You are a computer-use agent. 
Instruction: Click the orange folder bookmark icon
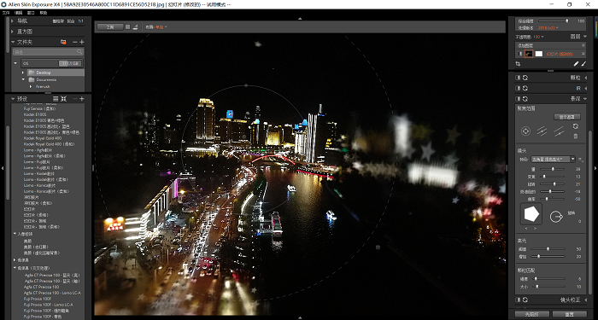tap(63, 42)
